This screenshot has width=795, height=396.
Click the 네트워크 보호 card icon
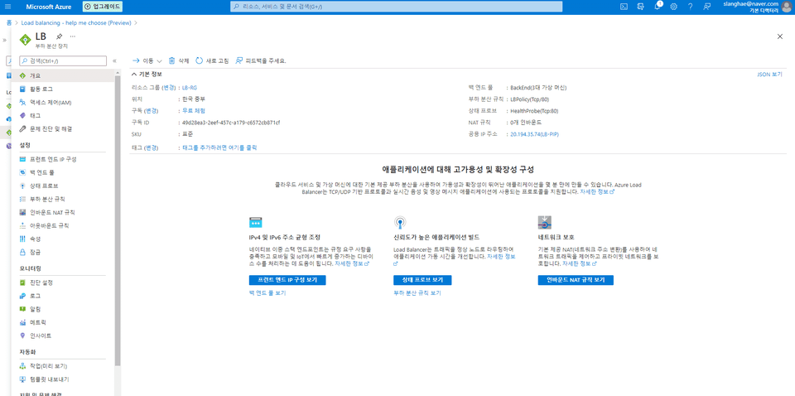coord(545,223)
